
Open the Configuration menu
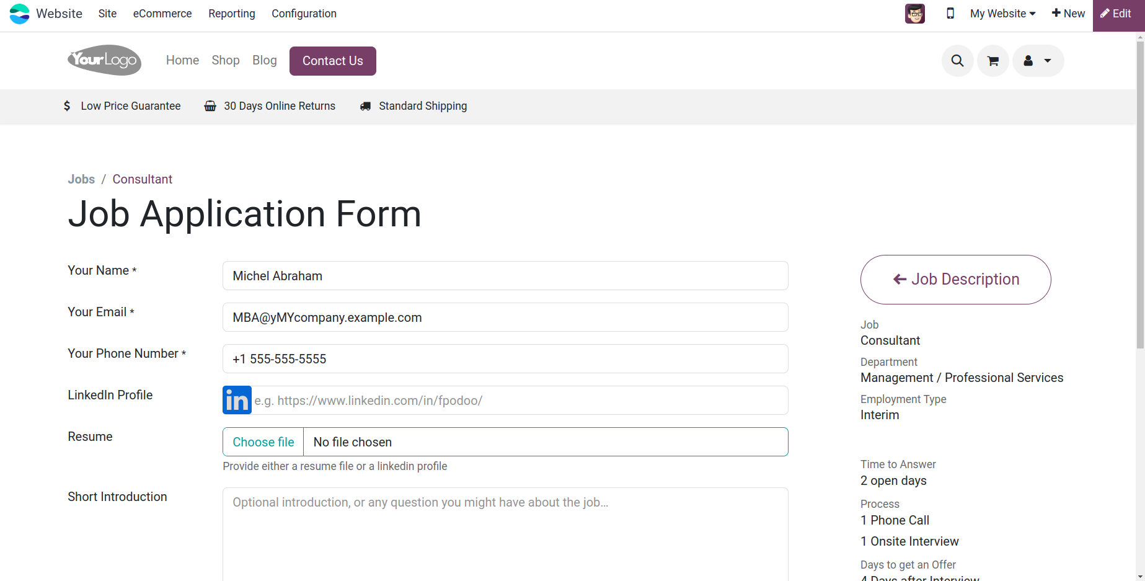[x=304, y=14]
